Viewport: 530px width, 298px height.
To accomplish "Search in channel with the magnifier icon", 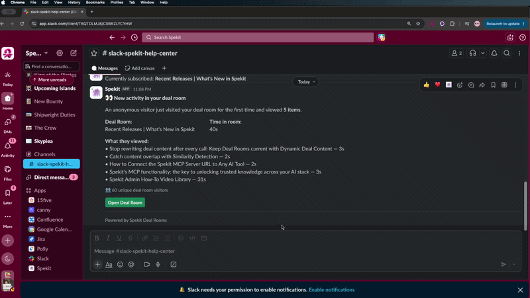I will click(x=507, y=54).
